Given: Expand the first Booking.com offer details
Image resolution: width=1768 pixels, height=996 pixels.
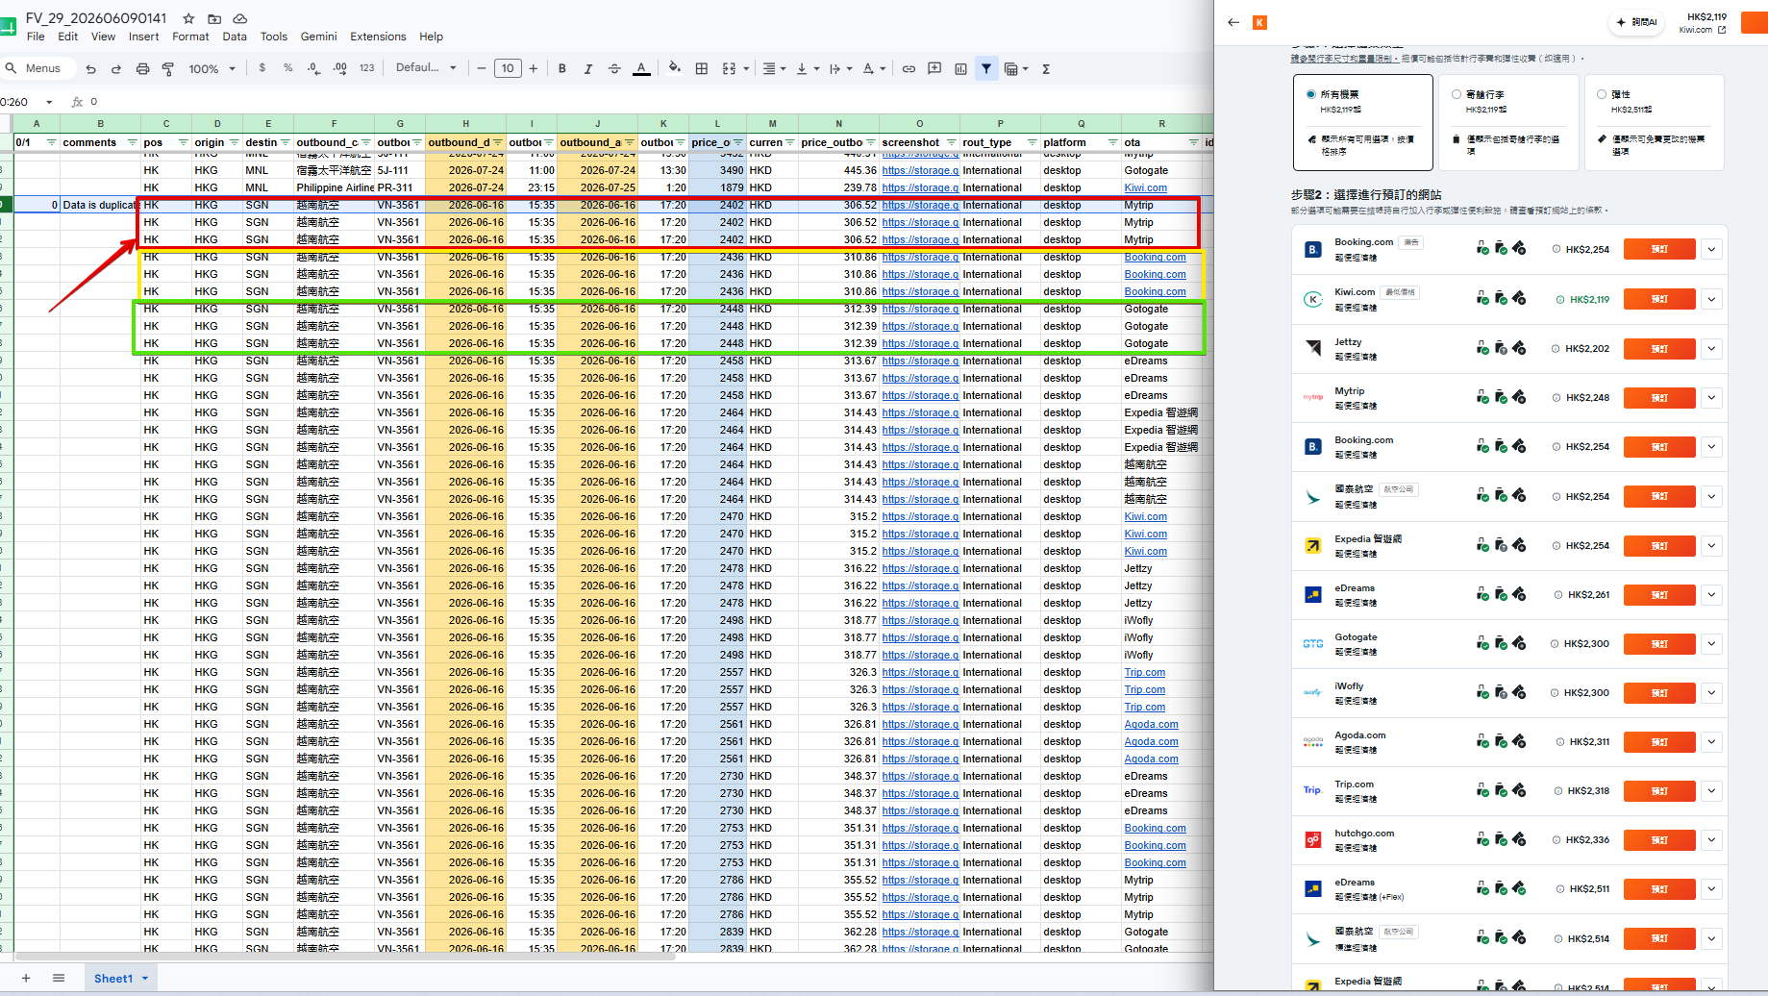Looking at the screenshot, I should [x=1711, y=249].
